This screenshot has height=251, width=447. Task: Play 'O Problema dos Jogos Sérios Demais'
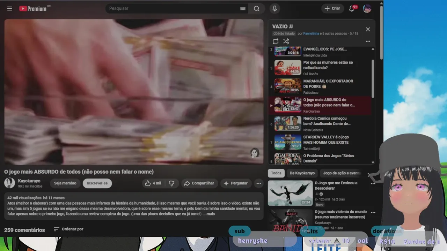click(320, 158)
